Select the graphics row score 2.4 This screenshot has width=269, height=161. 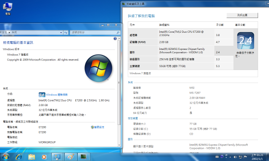click(x=218, y=52)
